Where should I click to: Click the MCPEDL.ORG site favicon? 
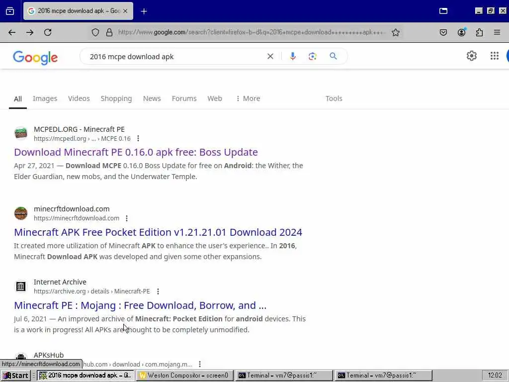21,133
